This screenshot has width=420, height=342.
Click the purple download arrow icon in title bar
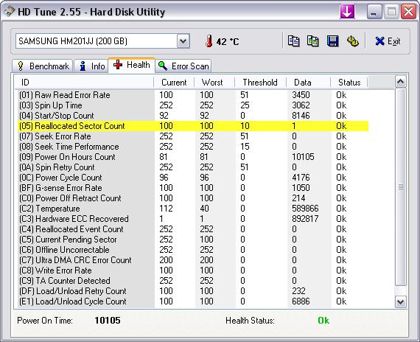pos(347,12)
